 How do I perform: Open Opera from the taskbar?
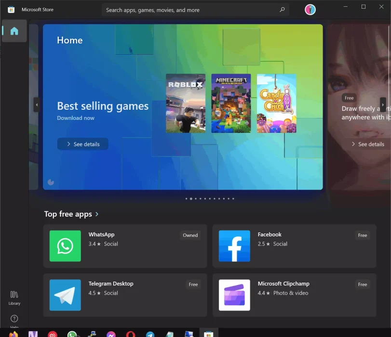[131, 334]
